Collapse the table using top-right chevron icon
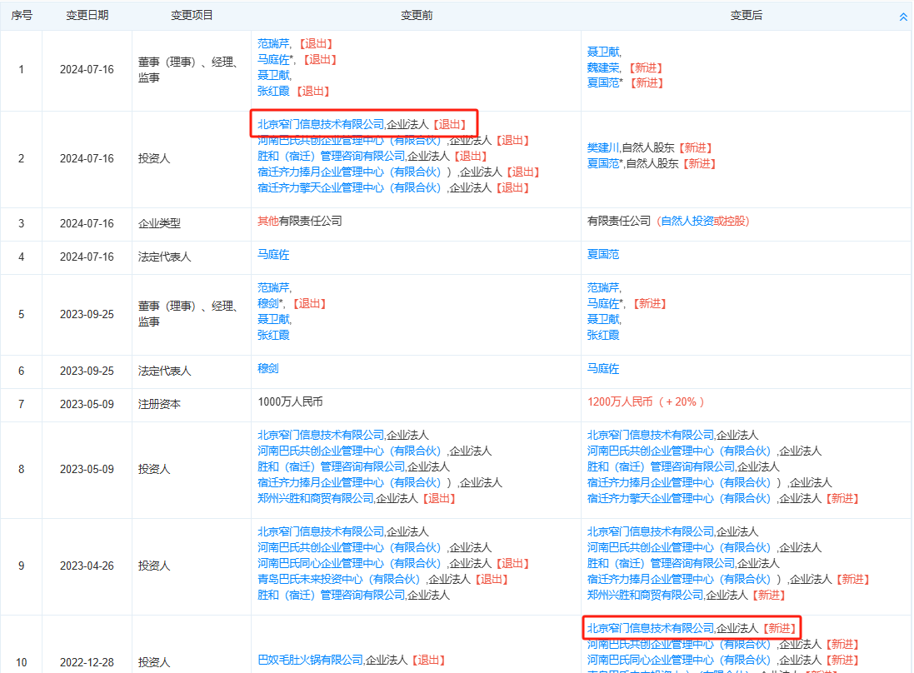The height and width of the screenshot is (673, 914). point(903,16)
